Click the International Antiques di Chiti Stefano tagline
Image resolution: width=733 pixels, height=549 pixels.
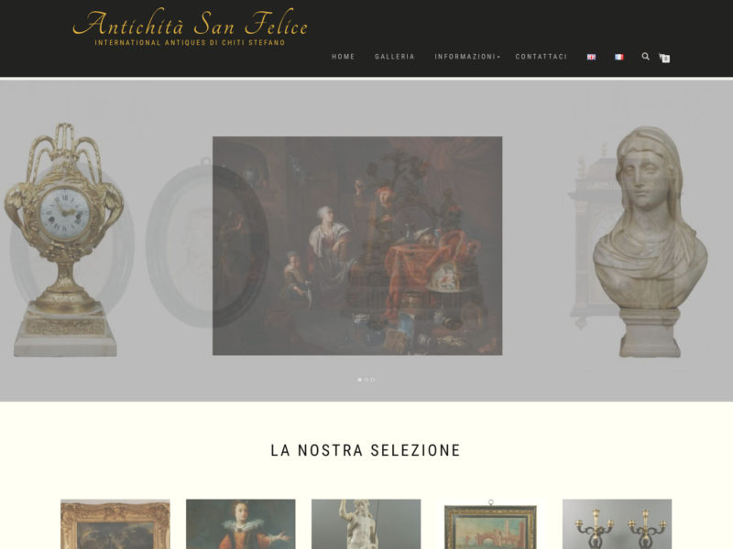pos(190,42)
